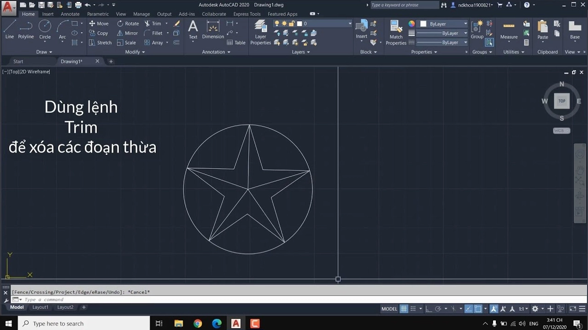
Task: Toggle 2D object snap in status bar
Action: click(x=478, y=309)
